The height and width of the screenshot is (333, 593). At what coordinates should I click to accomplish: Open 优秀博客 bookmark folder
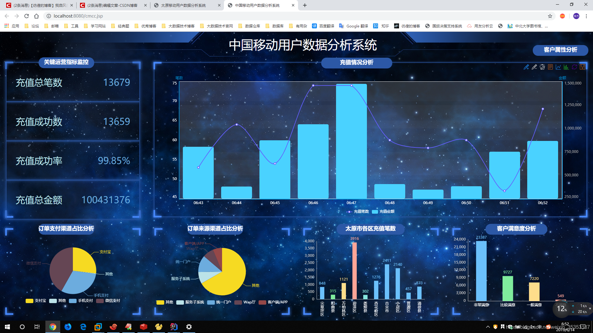(145, 26)
